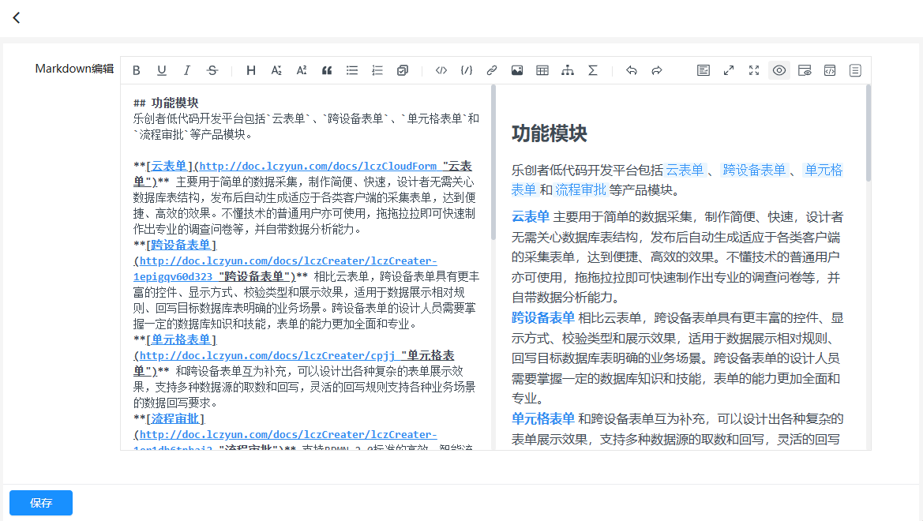Undo the last edit

(x=632, y=70)
